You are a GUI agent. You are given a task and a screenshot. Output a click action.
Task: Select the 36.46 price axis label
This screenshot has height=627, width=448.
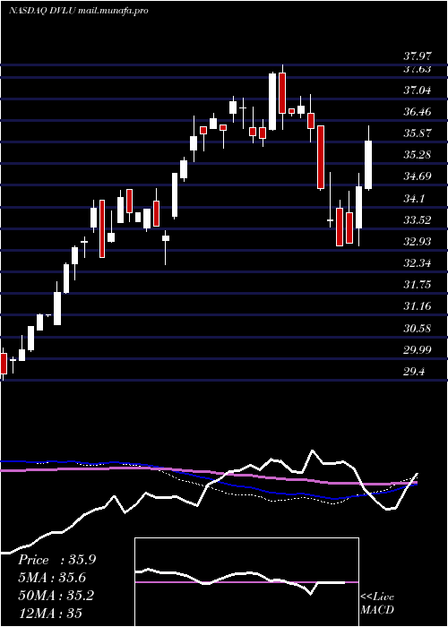(417, 112)
